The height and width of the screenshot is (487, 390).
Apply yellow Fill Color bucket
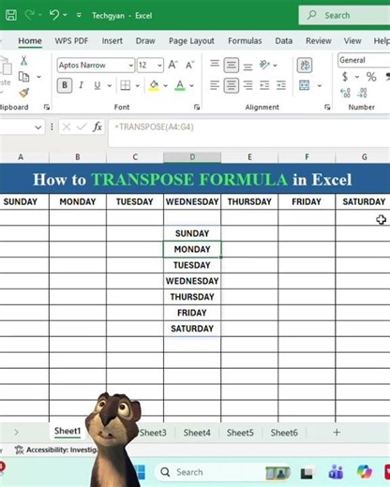point(154,85)
